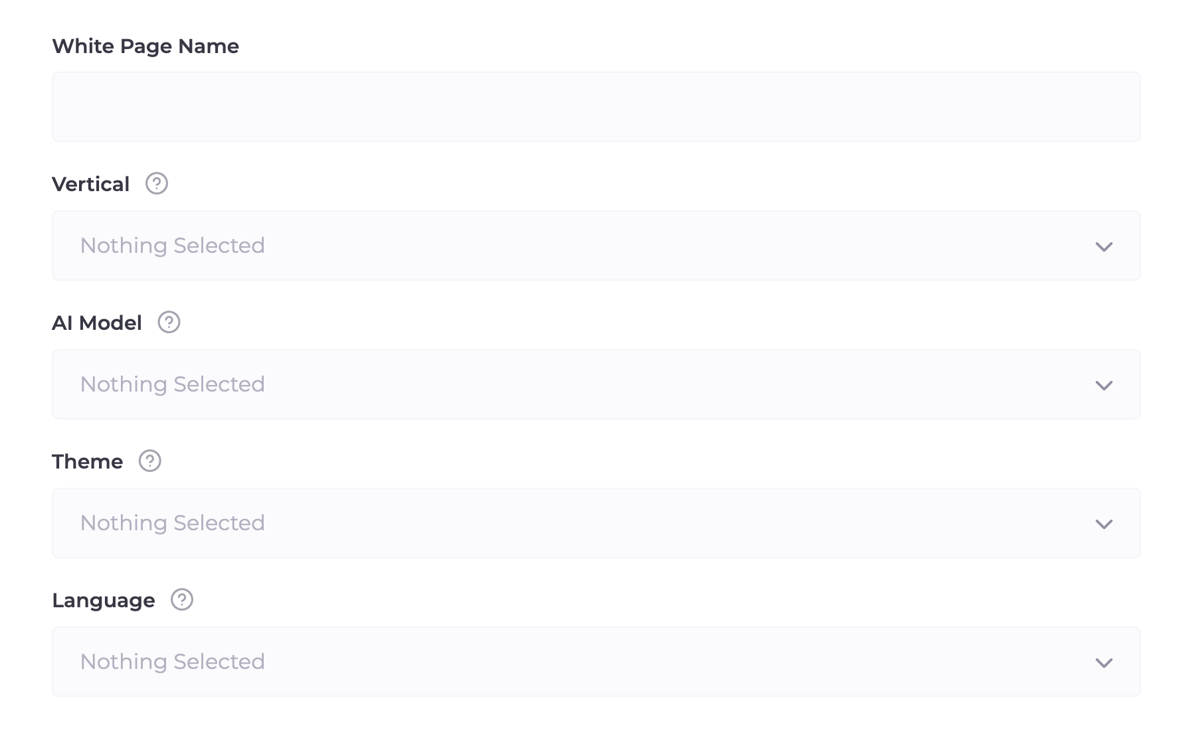Open the Theme question mark hint

[150, 461]
